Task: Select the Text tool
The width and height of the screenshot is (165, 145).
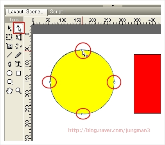Action: [18, 64]
